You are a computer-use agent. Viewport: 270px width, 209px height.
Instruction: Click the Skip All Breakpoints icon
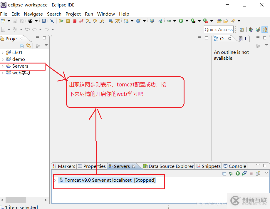(51, 21)
